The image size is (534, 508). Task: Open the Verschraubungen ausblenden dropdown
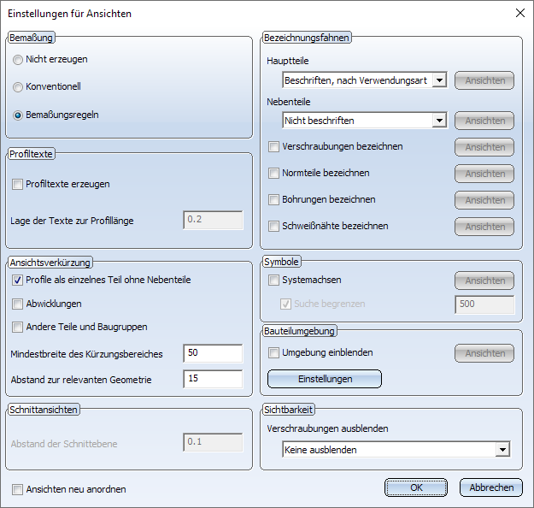click(502, 449)
